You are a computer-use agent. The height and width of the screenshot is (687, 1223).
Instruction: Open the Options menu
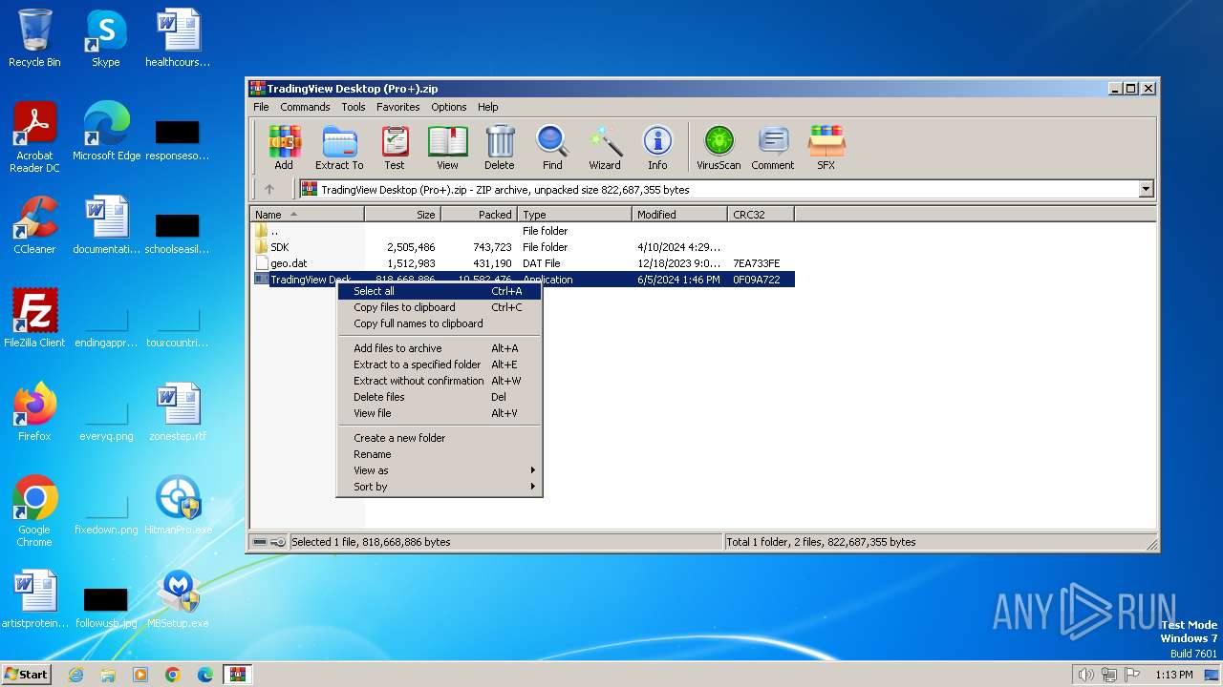[449, 107]
